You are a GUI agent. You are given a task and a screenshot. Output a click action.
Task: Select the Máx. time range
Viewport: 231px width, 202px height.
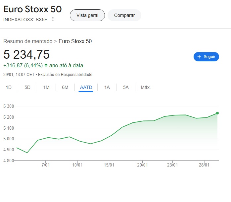coord(146,88)
